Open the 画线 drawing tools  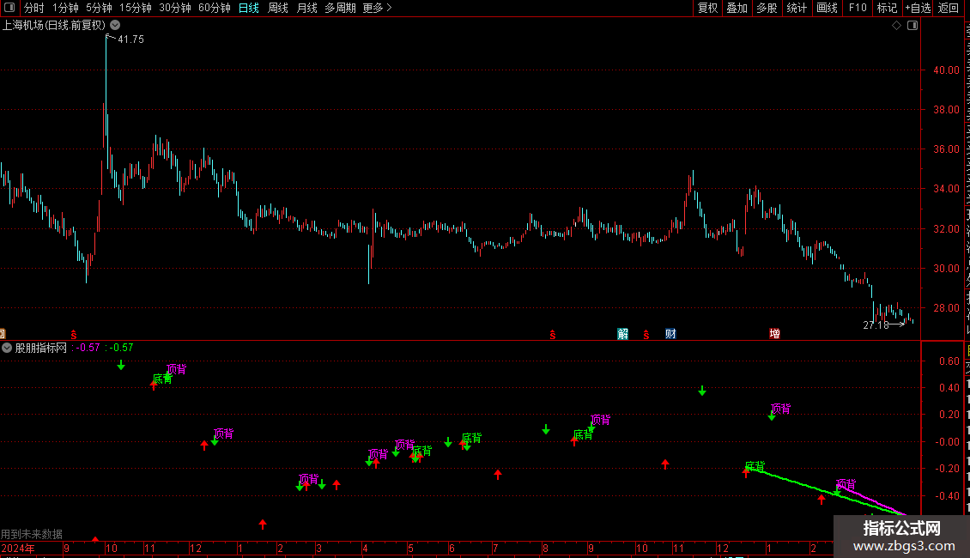(828, 8)
